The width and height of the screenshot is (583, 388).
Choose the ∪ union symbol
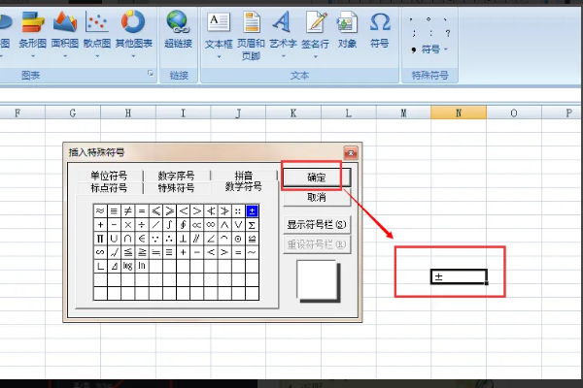114,239
